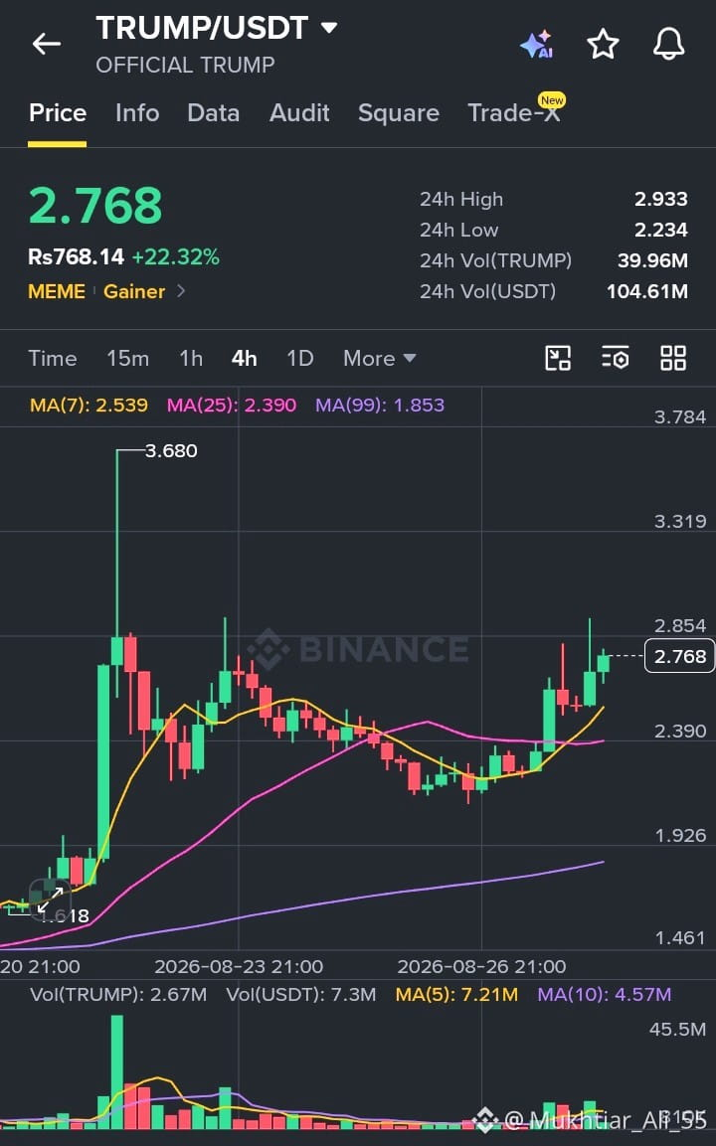This screenshot has width=716, height=1146.
Task: Click the 3.680 high price marker
Action: coord(171,450)
